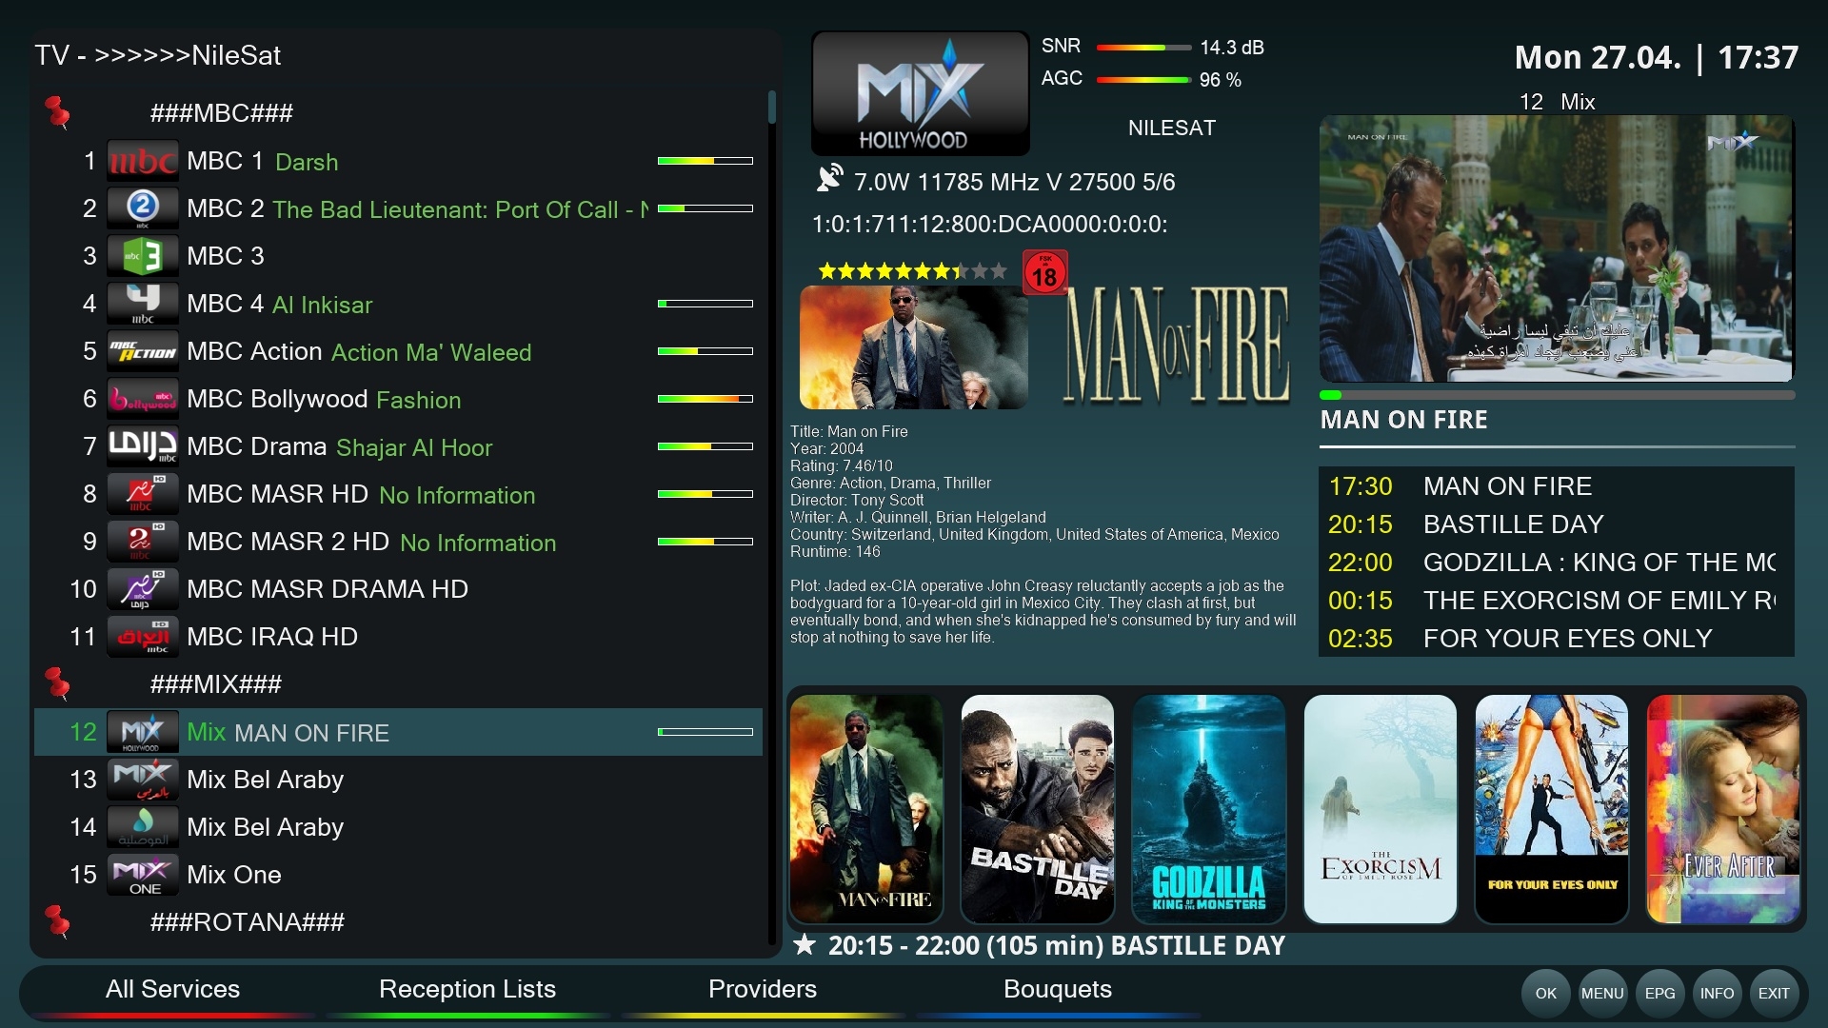Viewport: 1828px width, 1028px height.
Task: Open the Providers list
Action: point(763,989)
